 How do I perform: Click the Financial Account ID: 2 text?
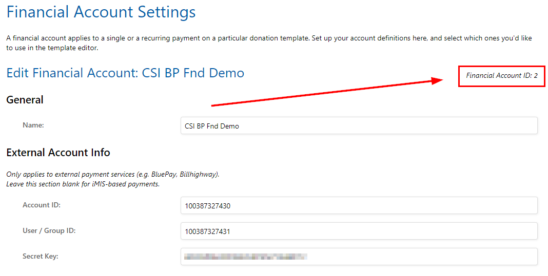tap(501, 76)
